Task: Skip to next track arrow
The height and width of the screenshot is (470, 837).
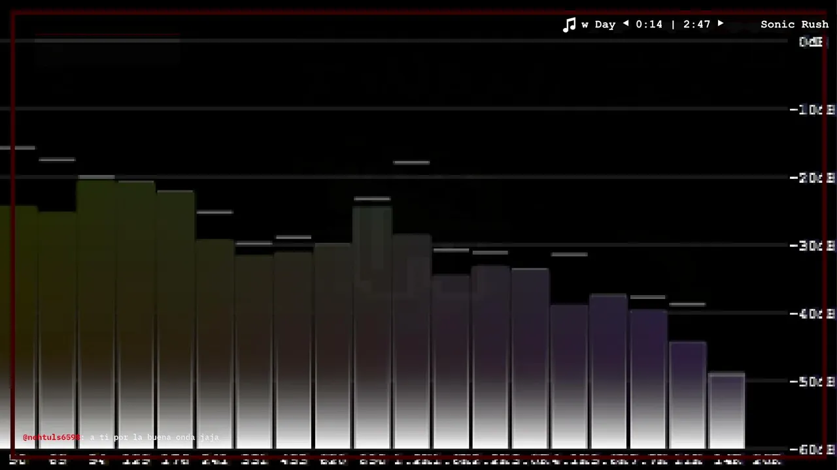Action: (x=721, y=23)
